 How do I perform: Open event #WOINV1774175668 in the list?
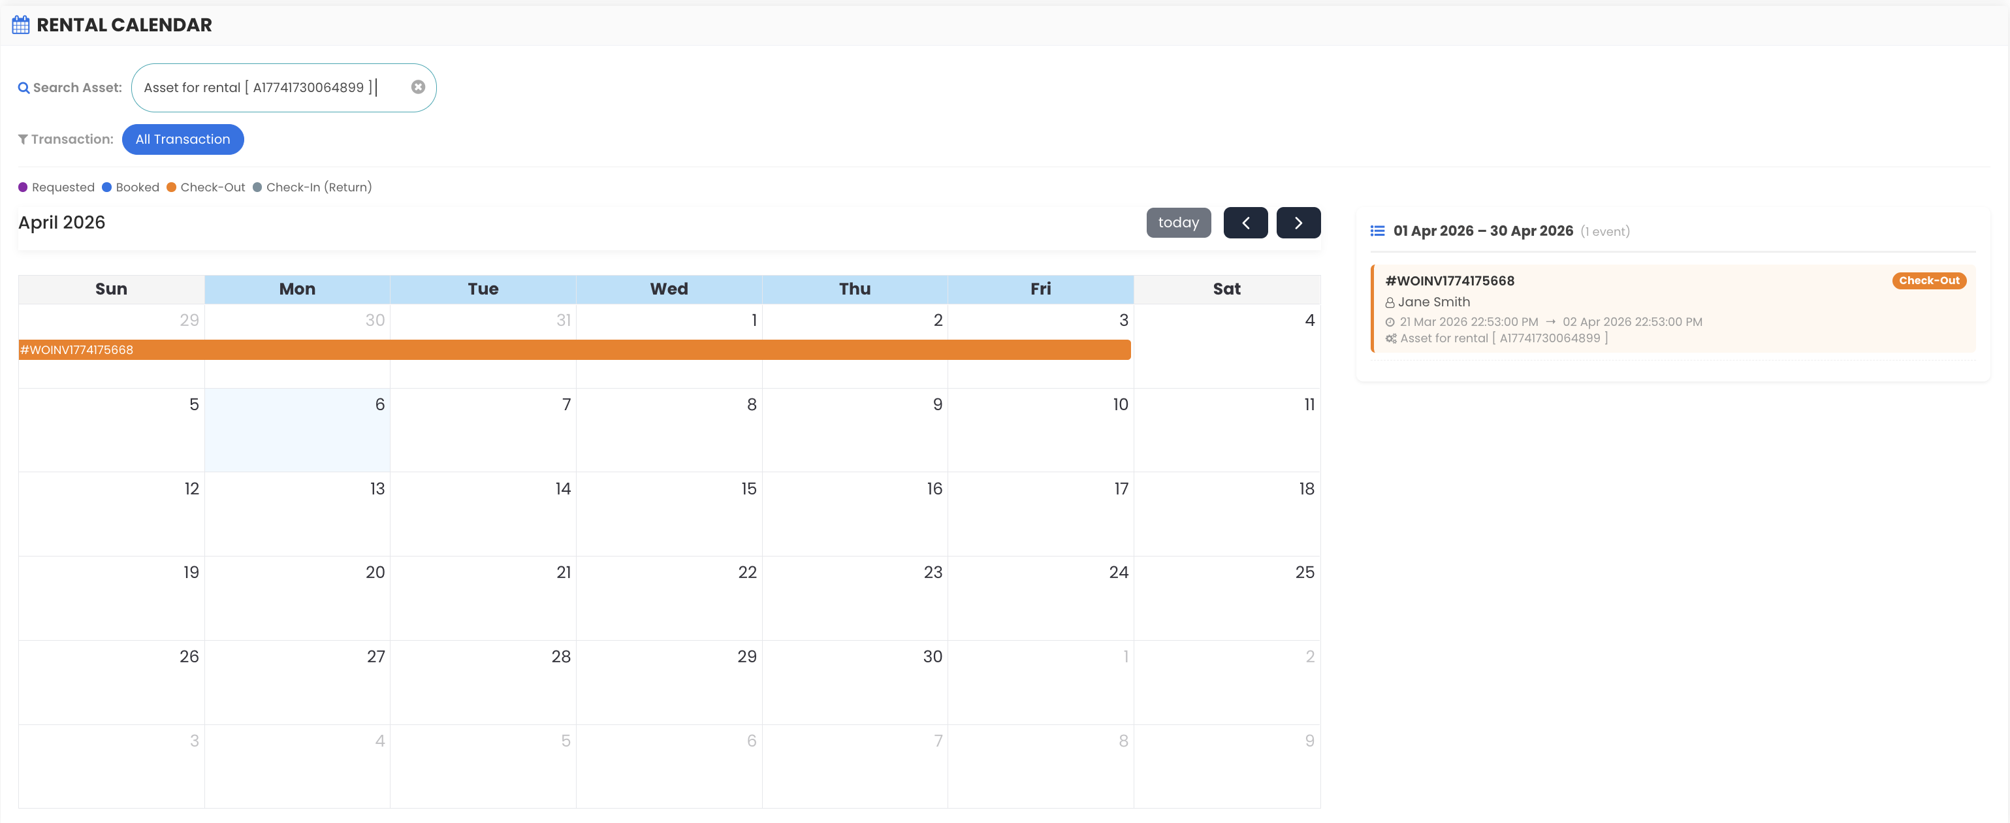[1449, 281]
